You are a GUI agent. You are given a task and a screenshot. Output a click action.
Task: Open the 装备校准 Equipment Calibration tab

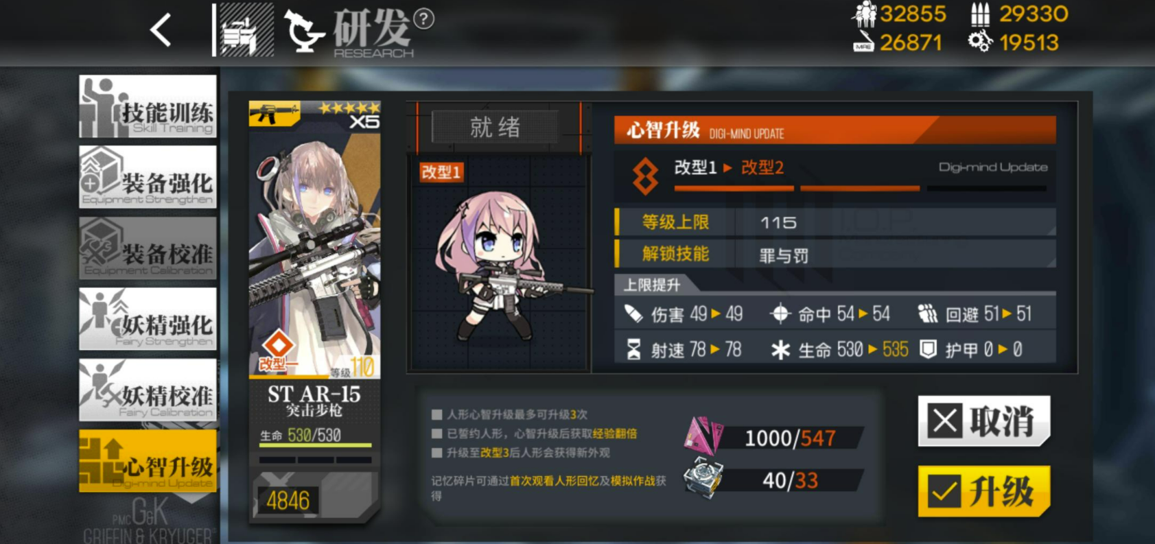(148, 248)
